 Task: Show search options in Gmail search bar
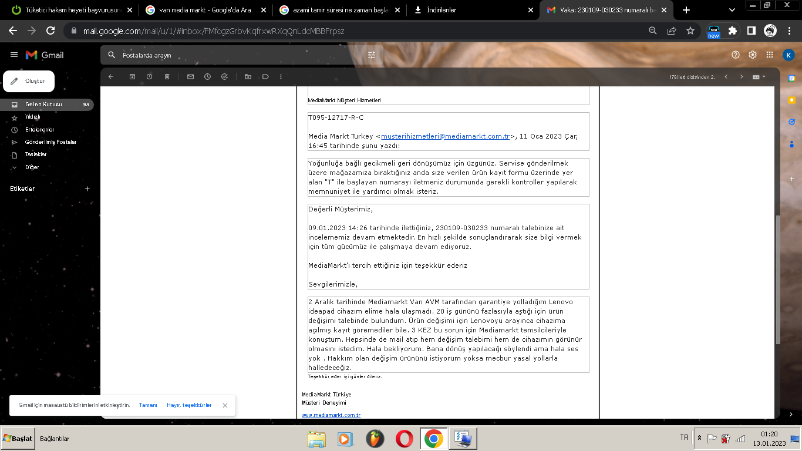pos(371,55)
